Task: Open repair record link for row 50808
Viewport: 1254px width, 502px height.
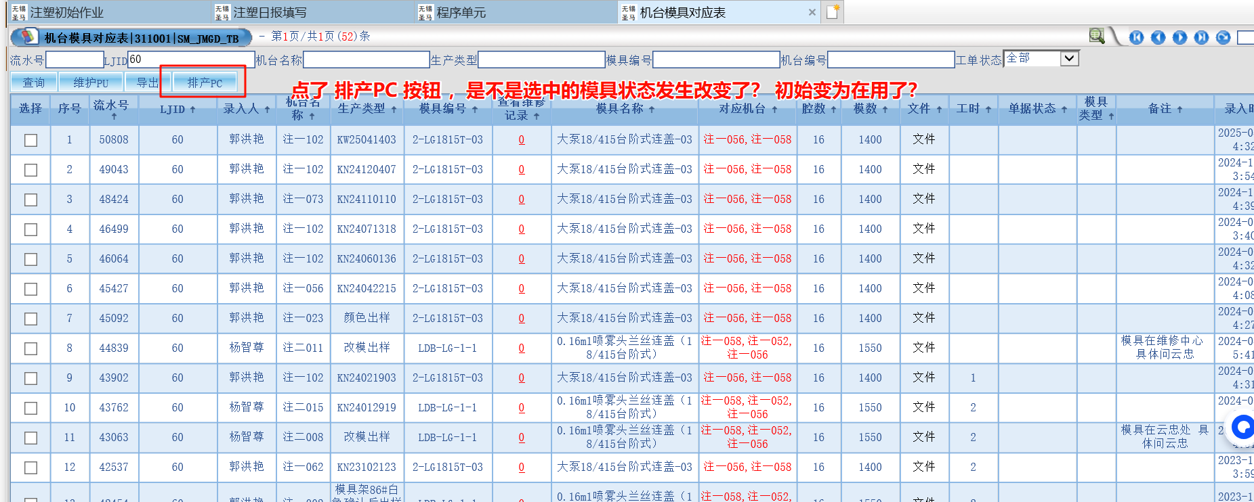Action: tap(522, 140)
